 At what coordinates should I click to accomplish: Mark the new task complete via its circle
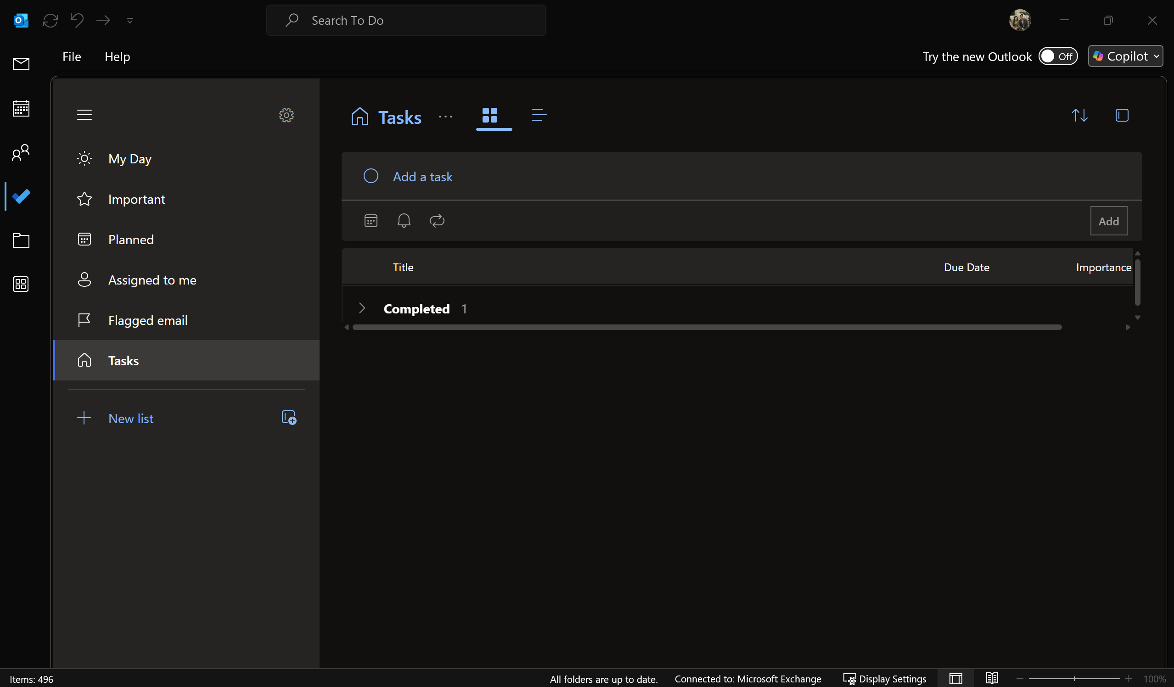pyautogui.click(x=371, y=176)
